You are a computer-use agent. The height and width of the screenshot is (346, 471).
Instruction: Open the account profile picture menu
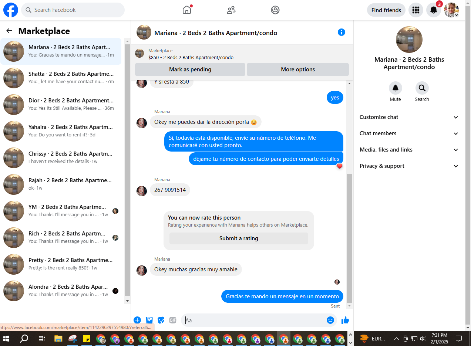coord(451,10)
